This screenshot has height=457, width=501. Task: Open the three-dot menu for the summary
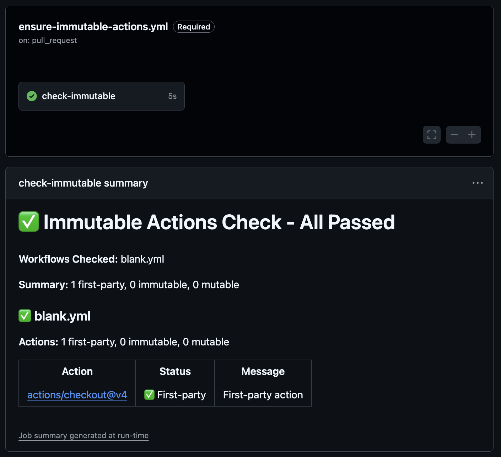[478, 183]
